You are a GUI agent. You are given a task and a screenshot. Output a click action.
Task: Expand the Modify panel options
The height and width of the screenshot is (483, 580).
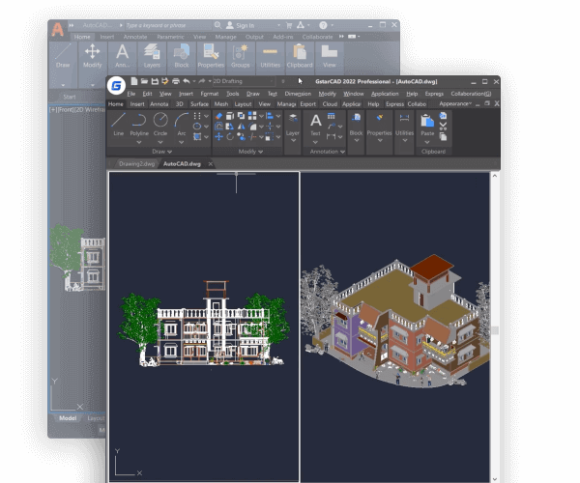247,152
